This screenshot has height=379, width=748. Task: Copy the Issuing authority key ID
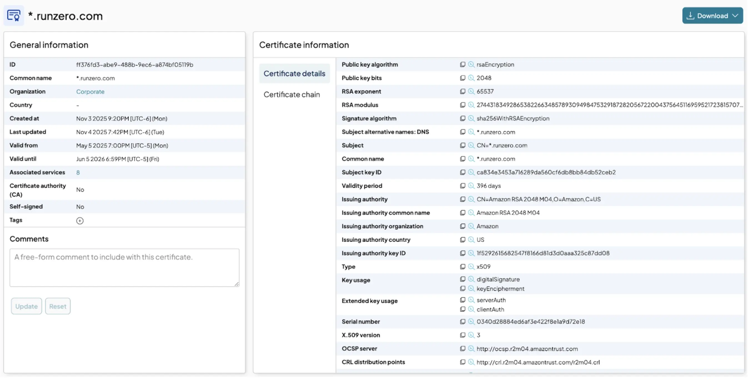coord(463,253)
